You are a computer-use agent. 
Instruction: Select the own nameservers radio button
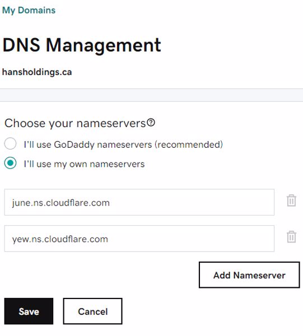coord(10,163)
